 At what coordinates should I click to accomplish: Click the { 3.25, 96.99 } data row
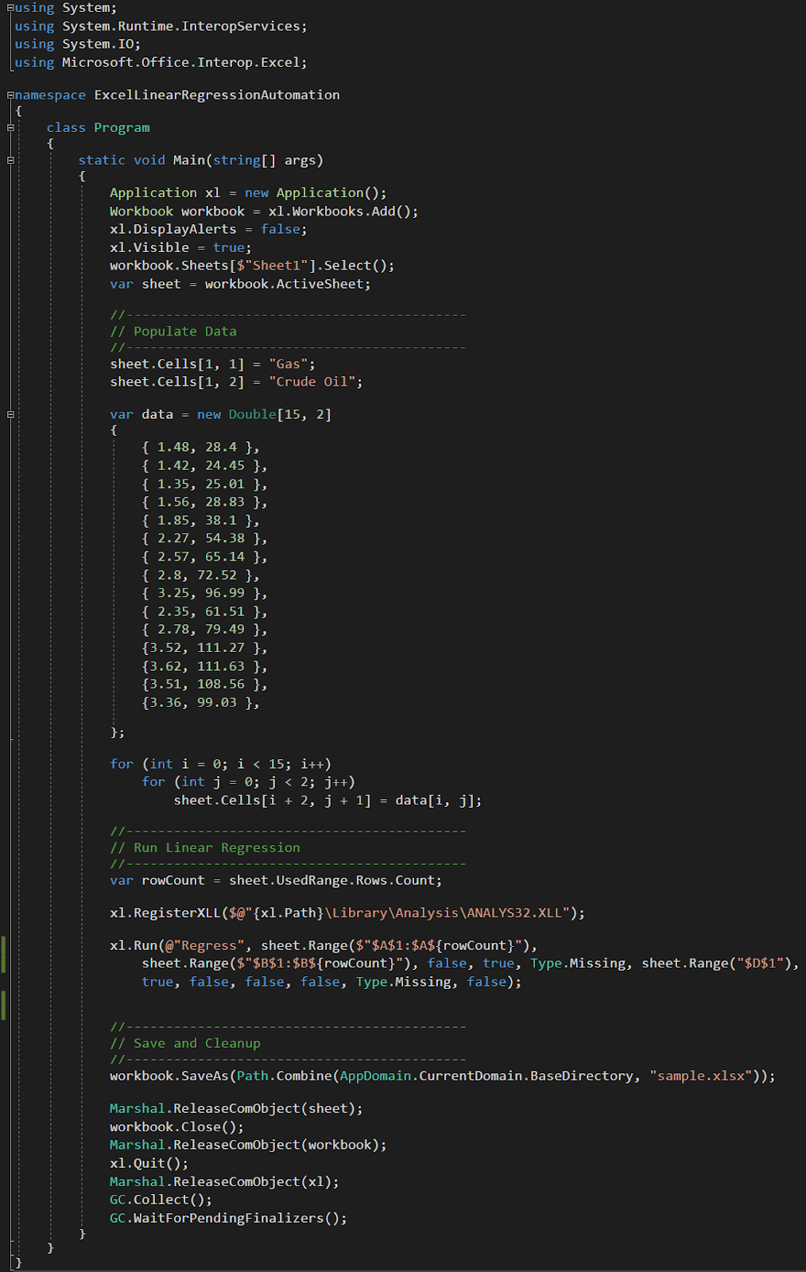point(204,593)
